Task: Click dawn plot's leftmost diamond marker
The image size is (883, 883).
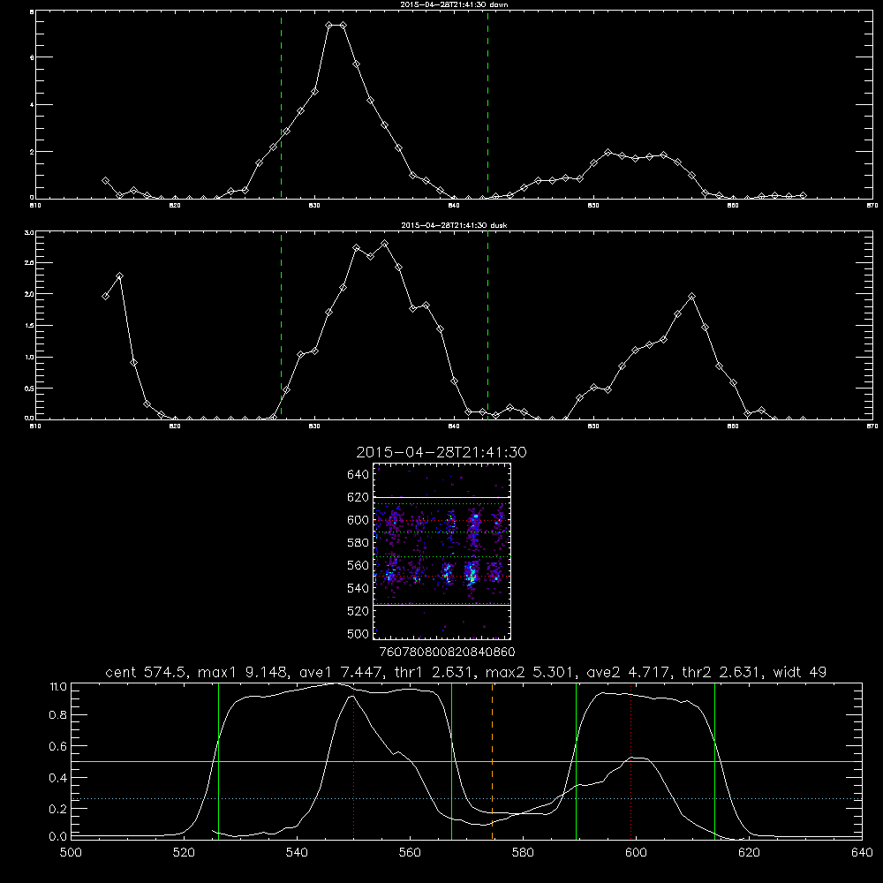Action: pyautogui.click(x=105, y=181)
